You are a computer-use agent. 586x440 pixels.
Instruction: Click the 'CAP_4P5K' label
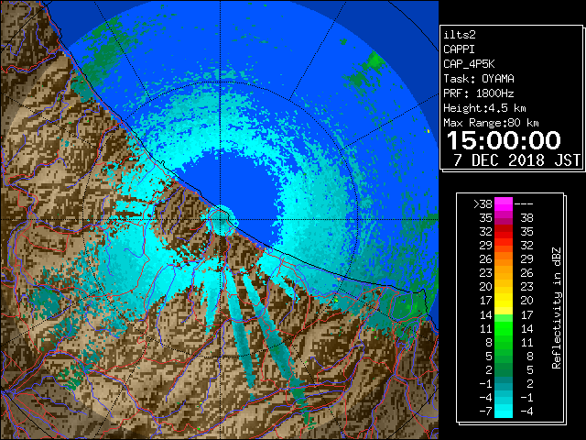(x=469, y=64)
